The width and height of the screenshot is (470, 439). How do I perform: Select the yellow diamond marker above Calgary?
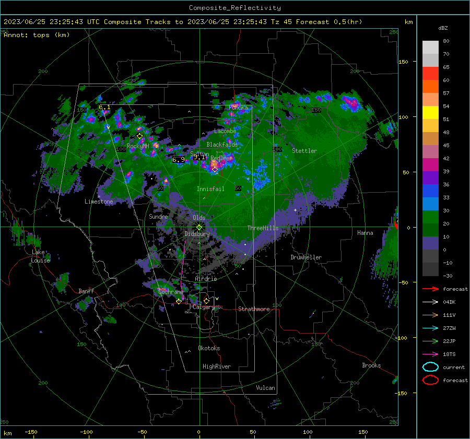coord(206,301)
